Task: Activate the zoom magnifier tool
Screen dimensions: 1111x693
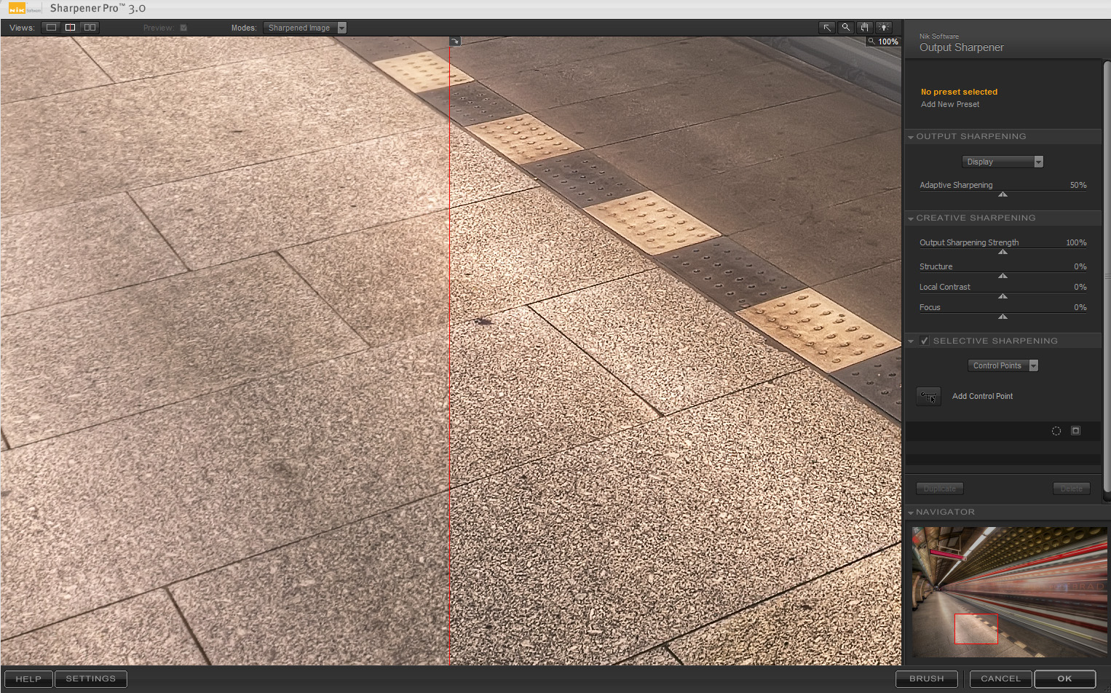Action: pyautogui.click(x=845, y=28)
